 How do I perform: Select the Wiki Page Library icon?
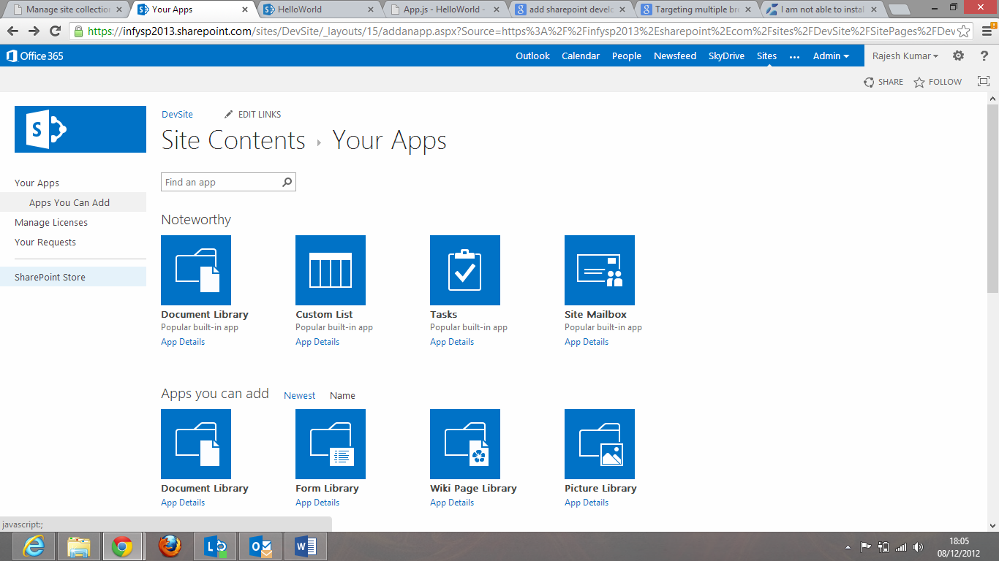tap(465, 443)
